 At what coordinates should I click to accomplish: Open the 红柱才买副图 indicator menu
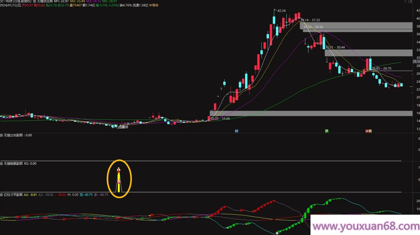tap(1, 195)
